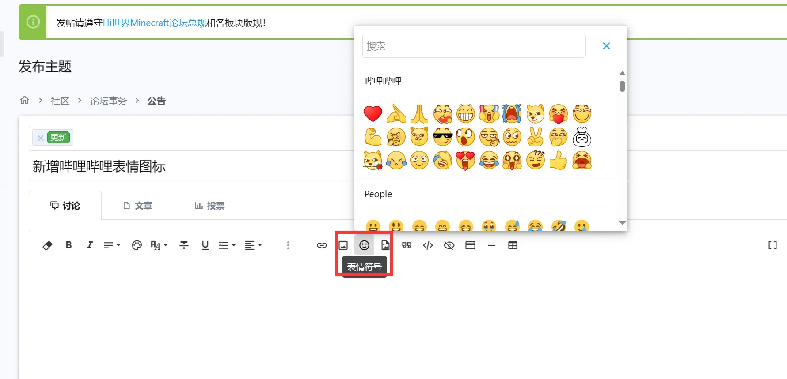This screenshot has height=379, width=787.
Task: Toggle strikethrough formatting
Action: point(184,245)
